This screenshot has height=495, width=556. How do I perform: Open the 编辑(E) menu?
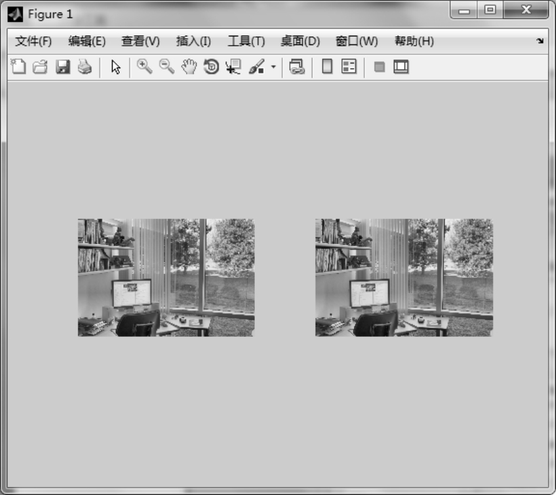[x=87, y=41]
